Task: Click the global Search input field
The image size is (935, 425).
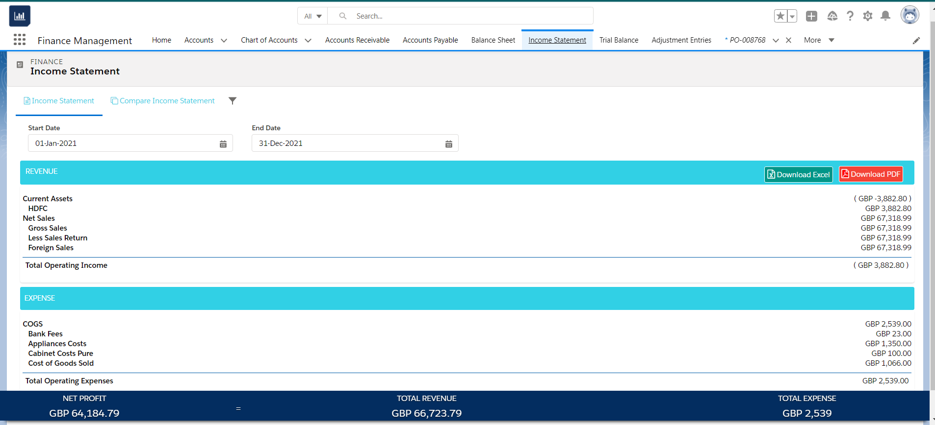Action: click(x=461, y=16)
